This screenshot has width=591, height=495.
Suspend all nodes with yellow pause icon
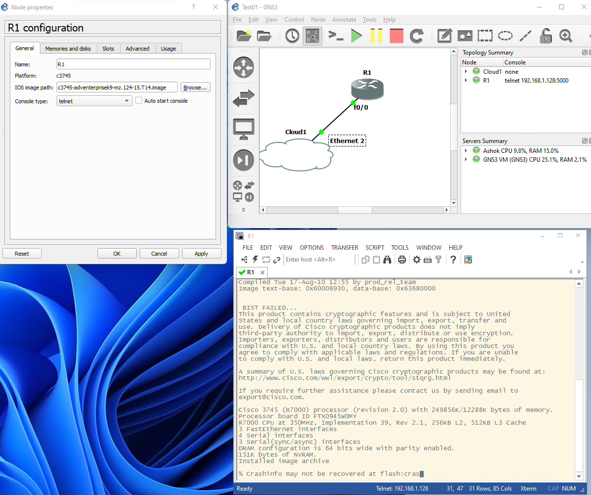pyautogui.click(x=376, y=36)
